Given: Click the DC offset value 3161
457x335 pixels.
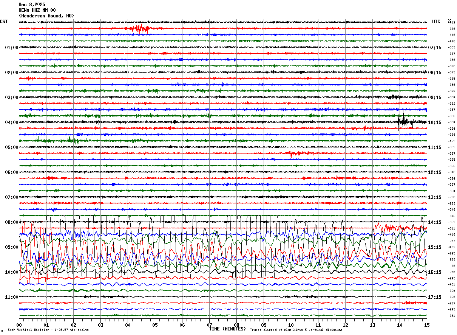Looking at the screenshot, I should (452, 247).
